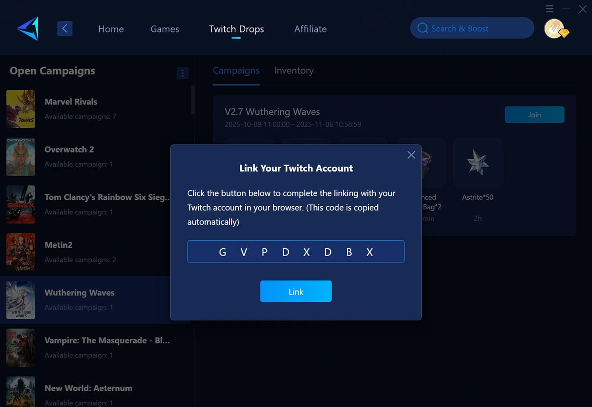Select the Campaigns tab
The image size is (592, 407).
(236, 71)
